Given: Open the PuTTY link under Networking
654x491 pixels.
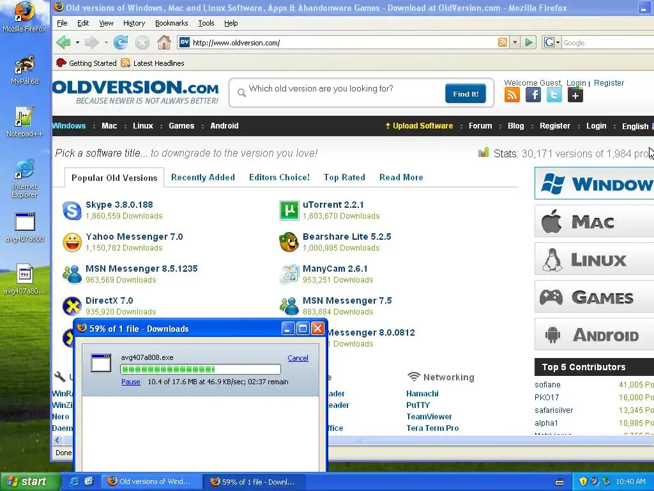Looking at the screenshot, I should 418,405.
